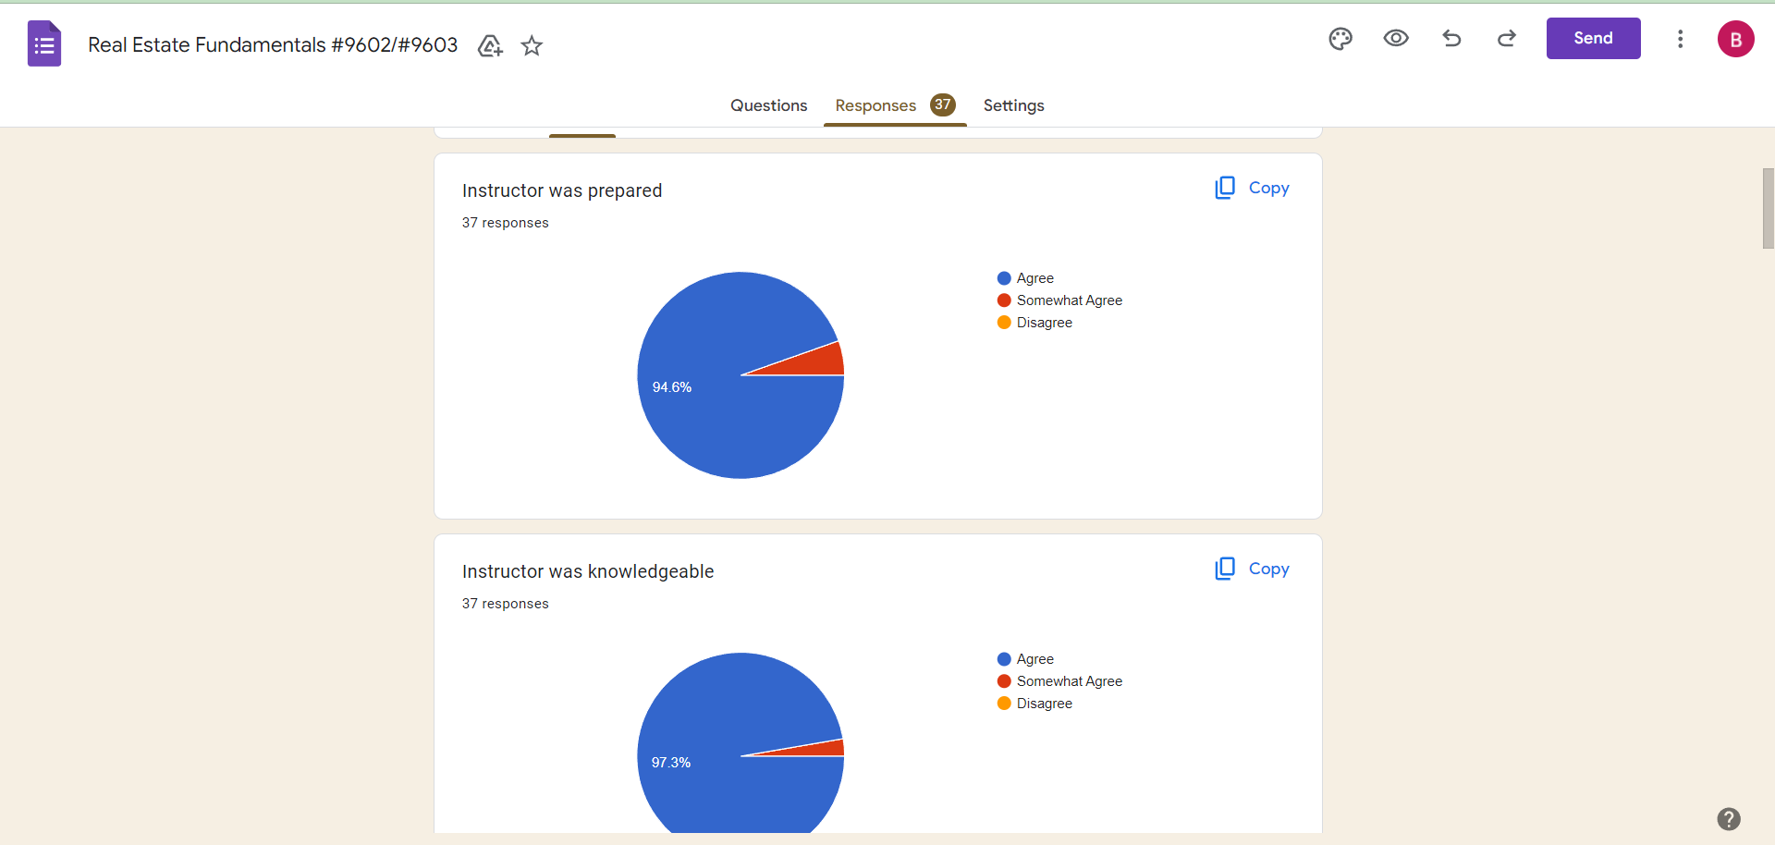The image size is (1775, 845).
Task: Click 37 responses under knowledgeable heading
Action: pyautogui.click(x=505, y=604)
